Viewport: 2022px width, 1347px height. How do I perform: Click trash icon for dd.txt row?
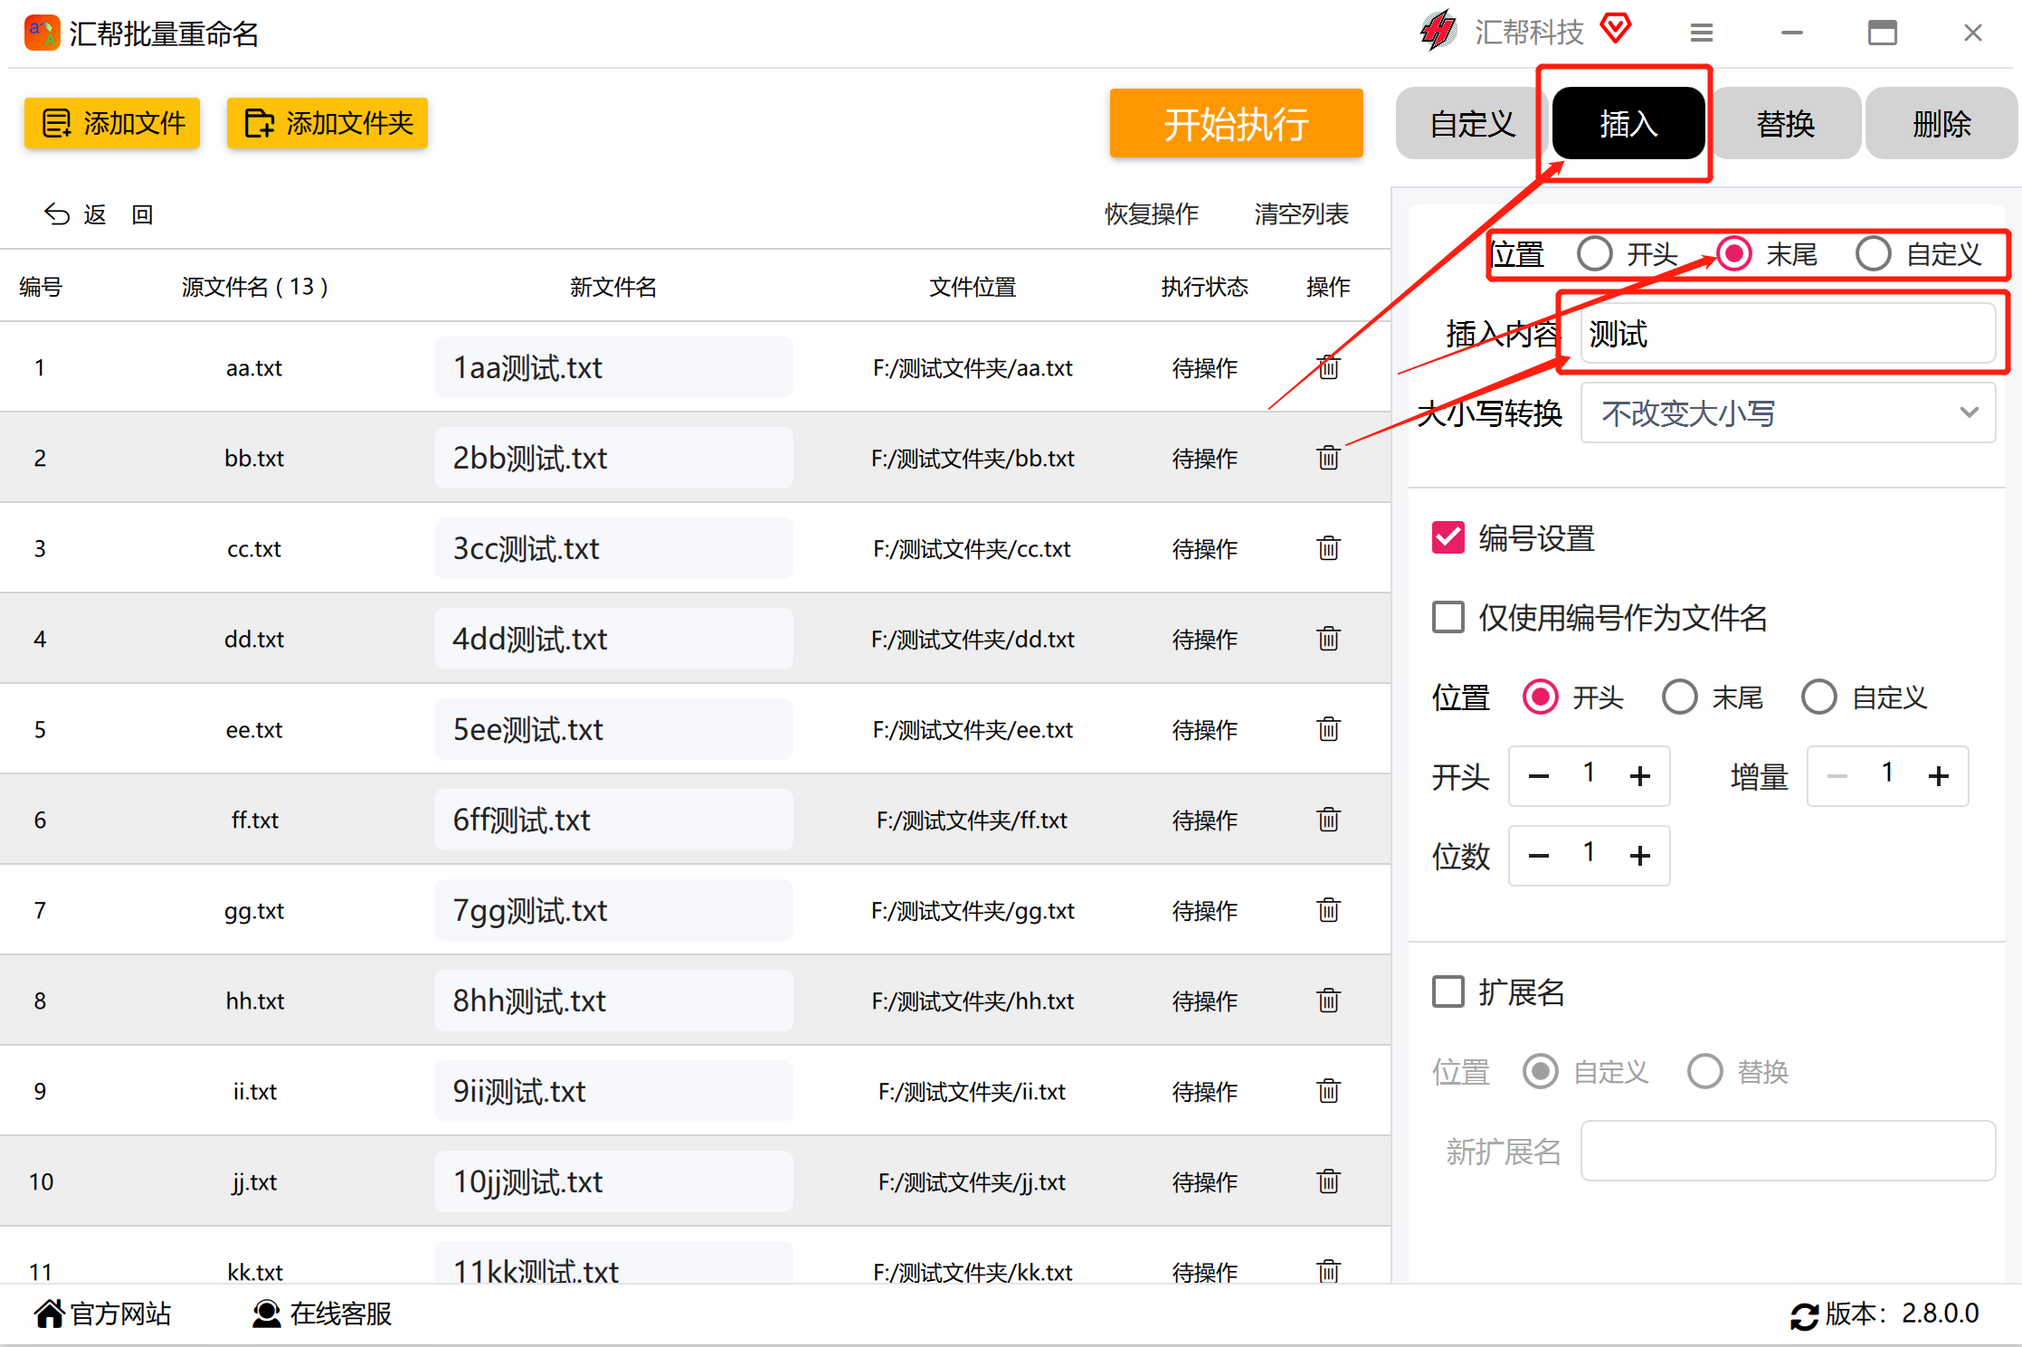point(1328,639)
